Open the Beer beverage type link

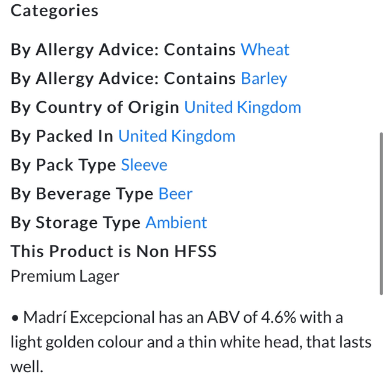[176, 194]
